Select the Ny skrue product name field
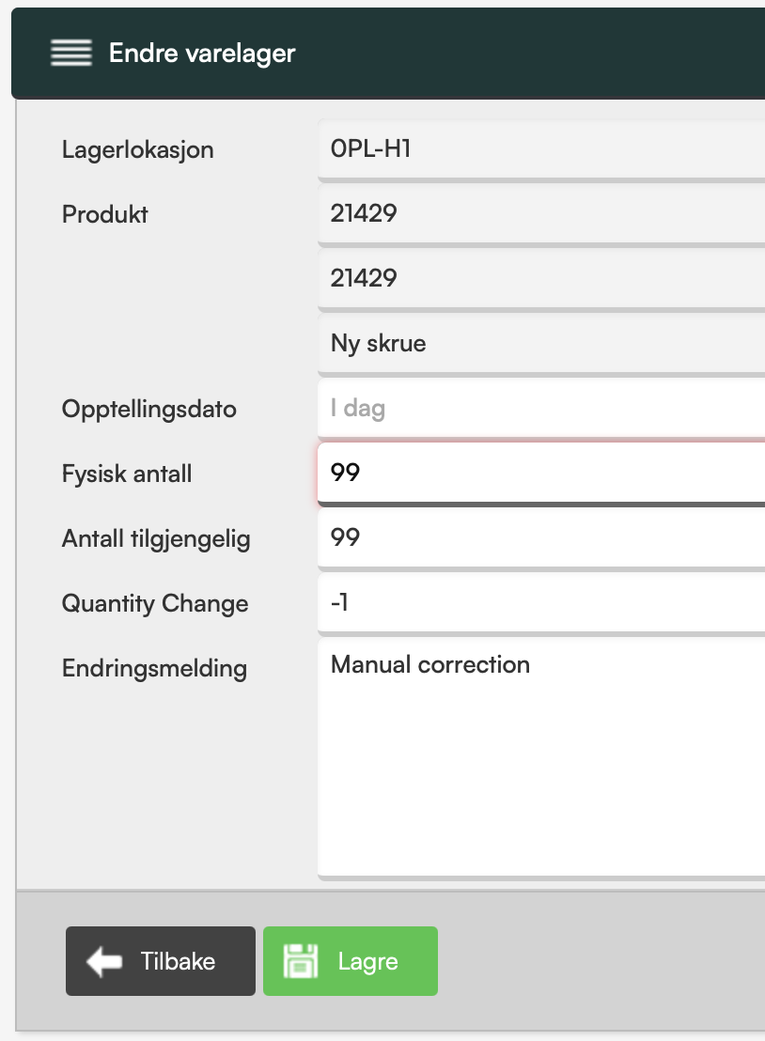Screen dimensions: 765x1041 pyautogui.click(x=541, y=343)
